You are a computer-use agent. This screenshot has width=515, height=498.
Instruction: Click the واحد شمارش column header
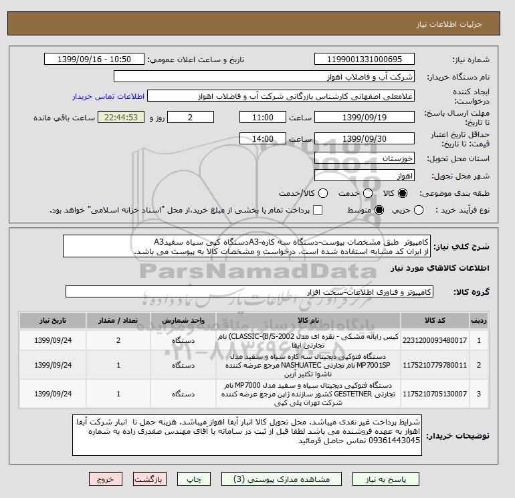[x=183, y=320]
